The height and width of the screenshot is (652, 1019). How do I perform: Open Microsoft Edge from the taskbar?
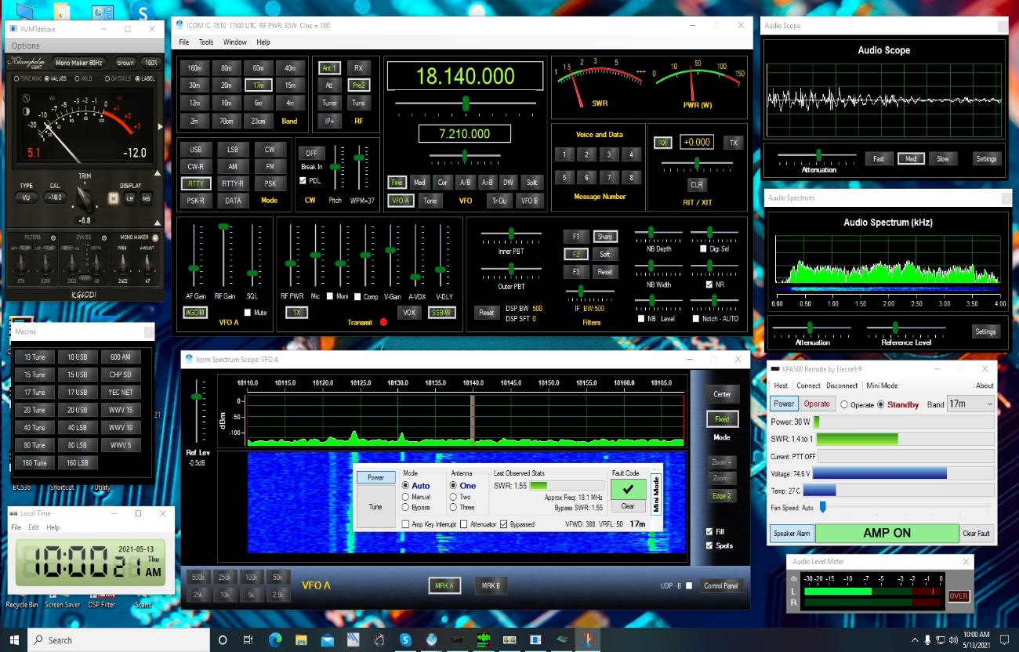tap(275, 640)
